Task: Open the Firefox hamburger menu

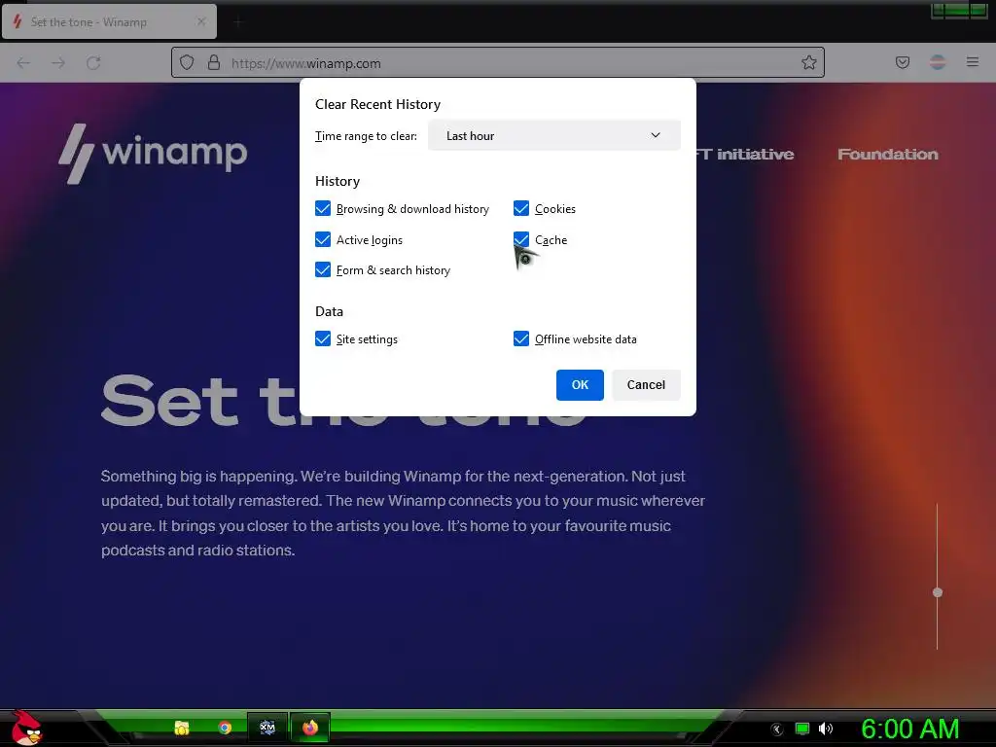Action: (973, 62)
